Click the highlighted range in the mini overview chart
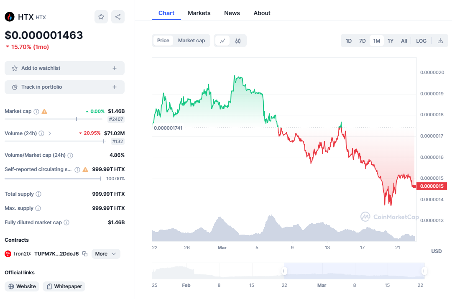452x299 pixels. tap(354, 271)
